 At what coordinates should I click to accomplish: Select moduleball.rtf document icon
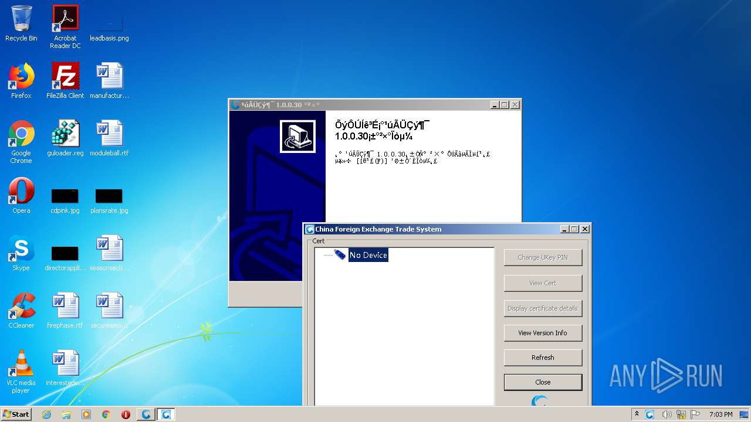coord(109,138)
